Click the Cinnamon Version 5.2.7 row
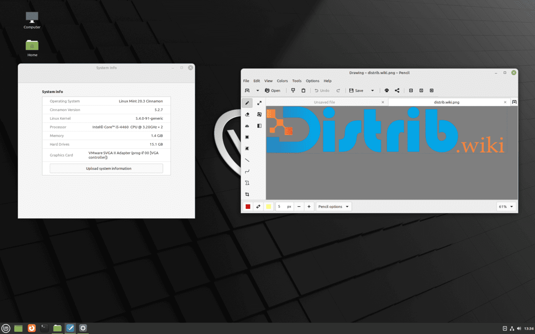535x334 pixels. tap(106, 110)
